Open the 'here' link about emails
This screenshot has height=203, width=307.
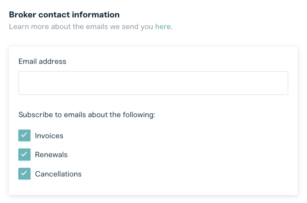pyautogui.click(x=163, y=27)
